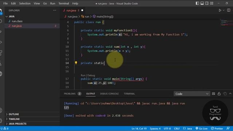
Task: Click the editor minimap
Action: click(226, 22)
